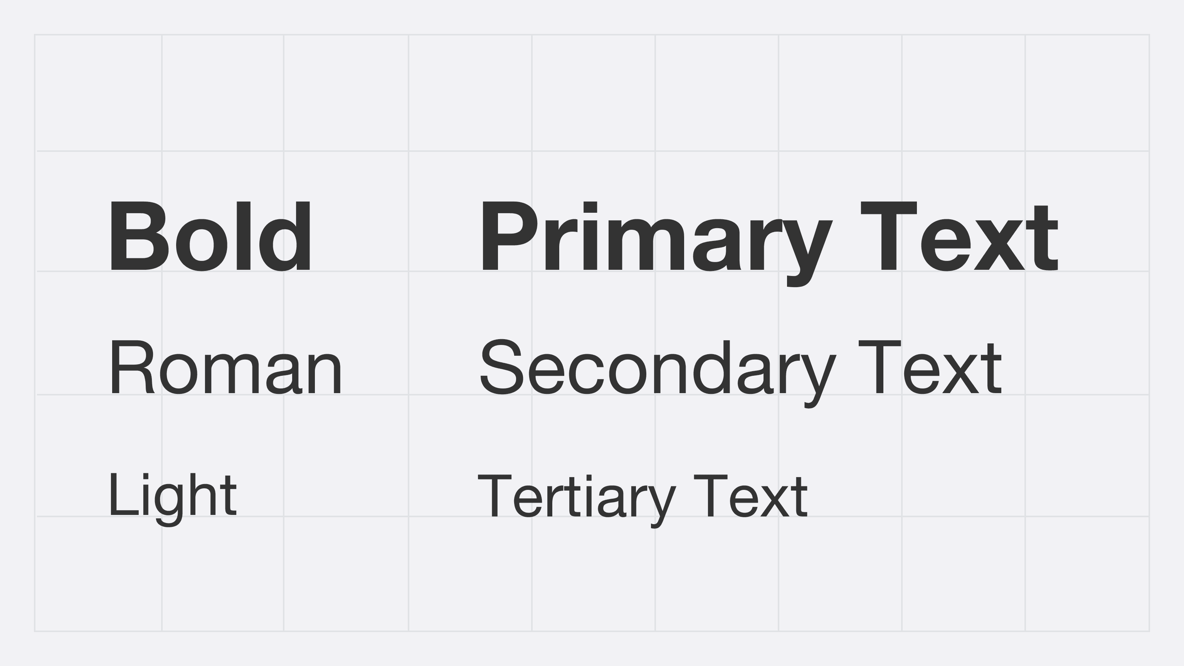
Task: Click the Bold weight label
Action: point(210,236)
